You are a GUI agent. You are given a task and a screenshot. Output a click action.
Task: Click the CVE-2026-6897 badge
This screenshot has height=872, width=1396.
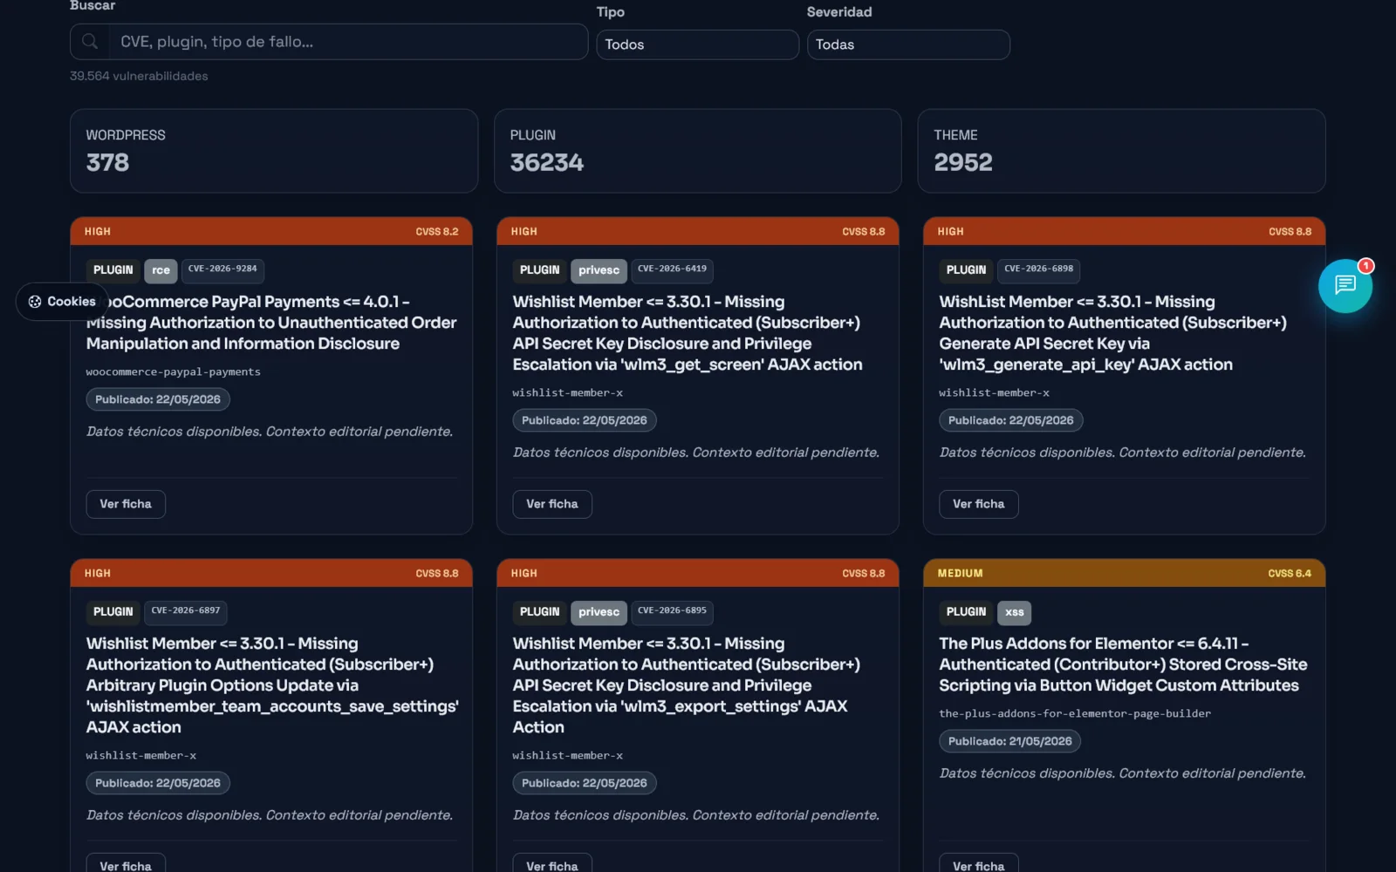(x=185, y=611)
